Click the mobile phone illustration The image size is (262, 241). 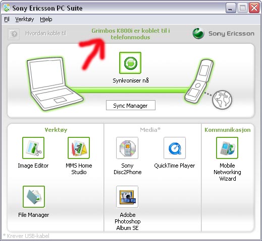pyautogui.click(x=199, y=81)
